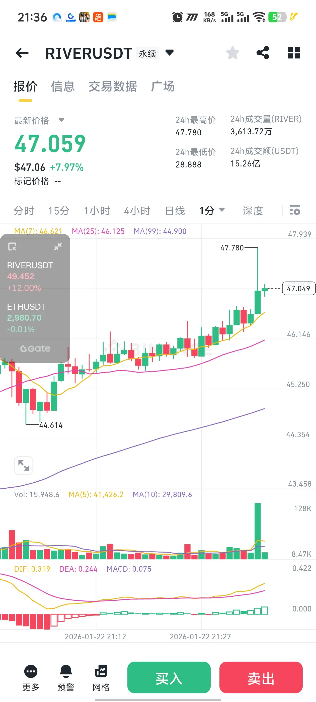This screenshot has height=702, width=316.
Task: Tap the Gate widget open-app icon
Action: [x=12, y=247]
